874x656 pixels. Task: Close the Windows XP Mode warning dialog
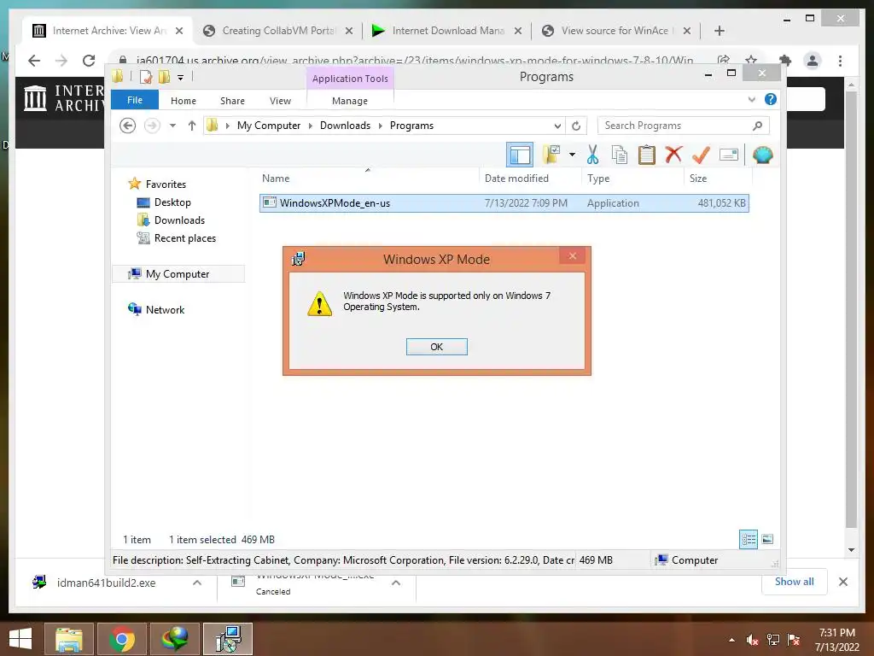[573, 256]
